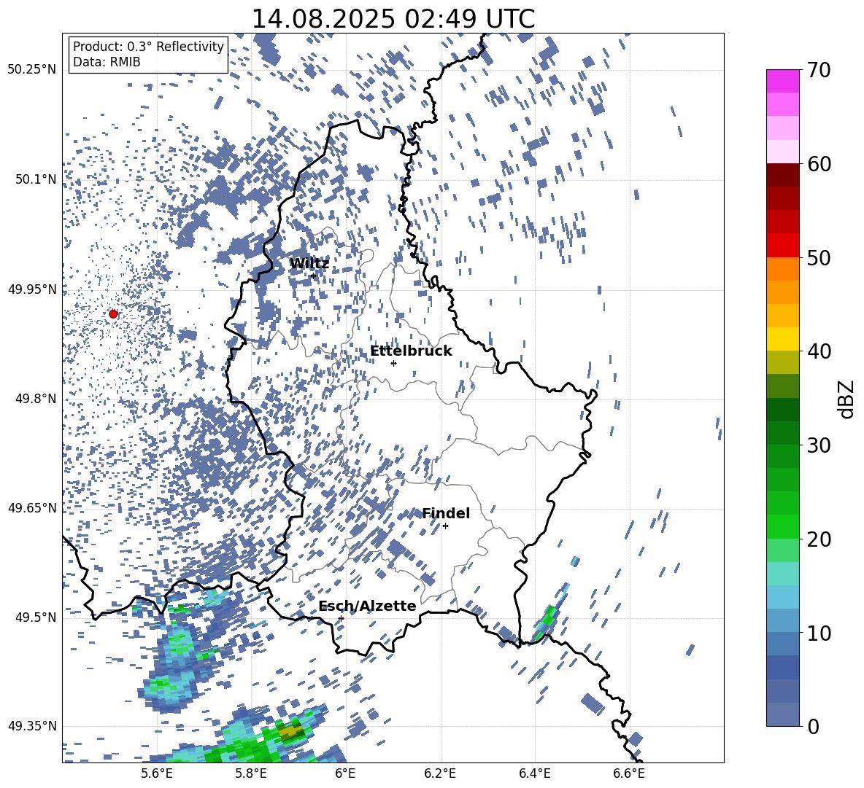The image size is (864, 788).
Task: Click the 40 colorbar tick label
Action: (x=819, y=351)
